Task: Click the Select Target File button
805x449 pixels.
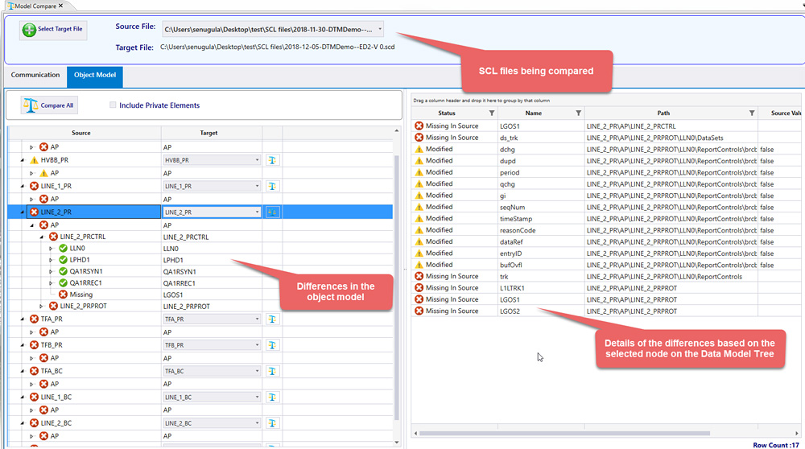Action: coord(53,30)
